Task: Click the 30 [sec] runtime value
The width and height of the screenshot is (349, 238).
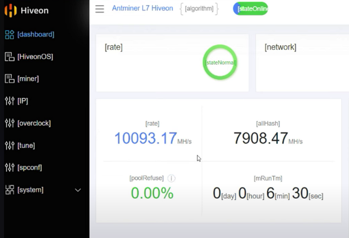Action: coord(308,193)
